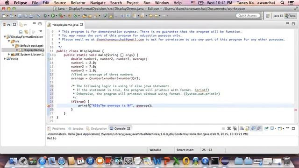Close the DisplayDemo.java editor tab
Image resolution: width=299 pixels, height=168 pixels.
[x=82, y=25]
